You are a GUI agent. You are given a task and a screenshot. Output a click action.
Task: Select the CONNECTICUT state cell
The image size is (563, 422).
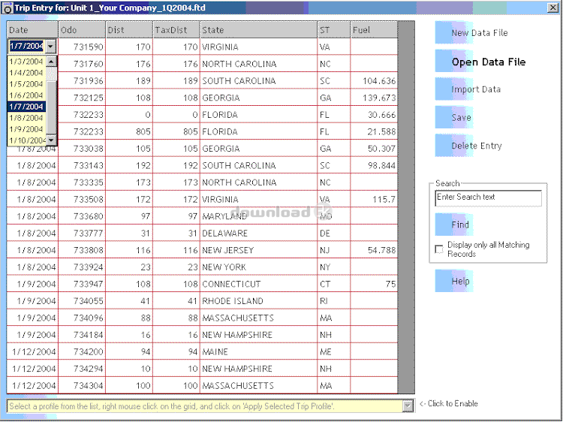click(258, 284)
